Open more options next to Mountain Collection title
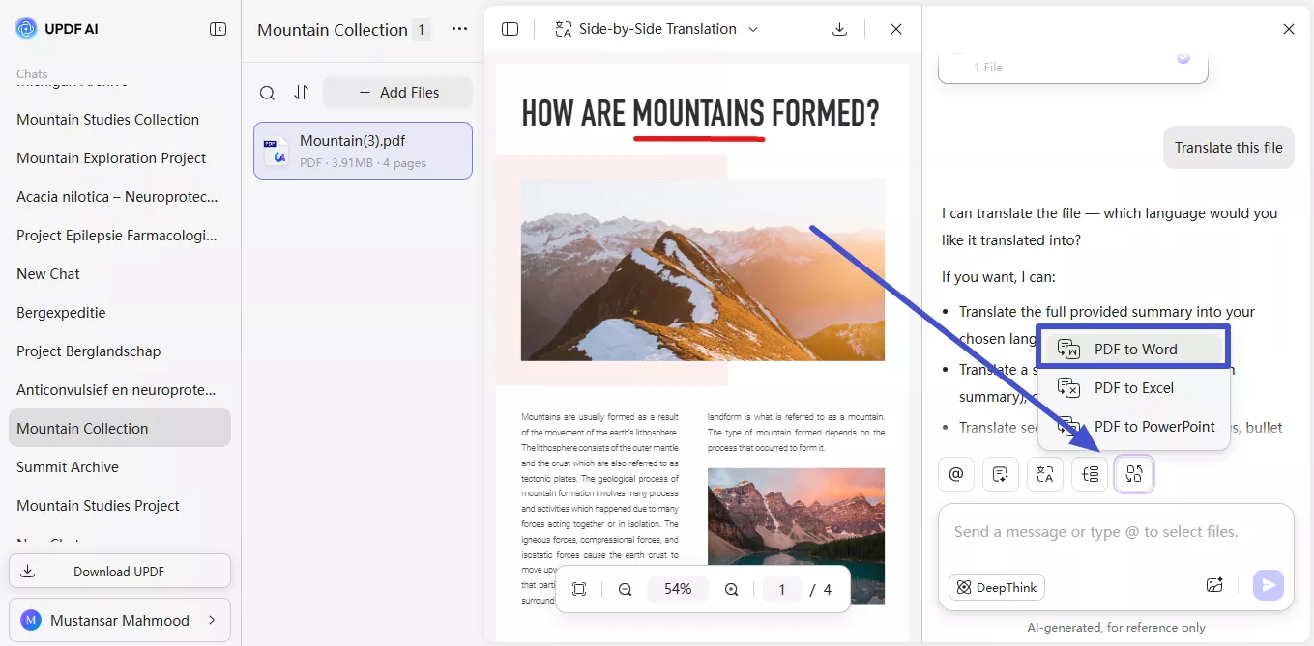Viewport: 1314px width, 646px height. coord(458,29)
